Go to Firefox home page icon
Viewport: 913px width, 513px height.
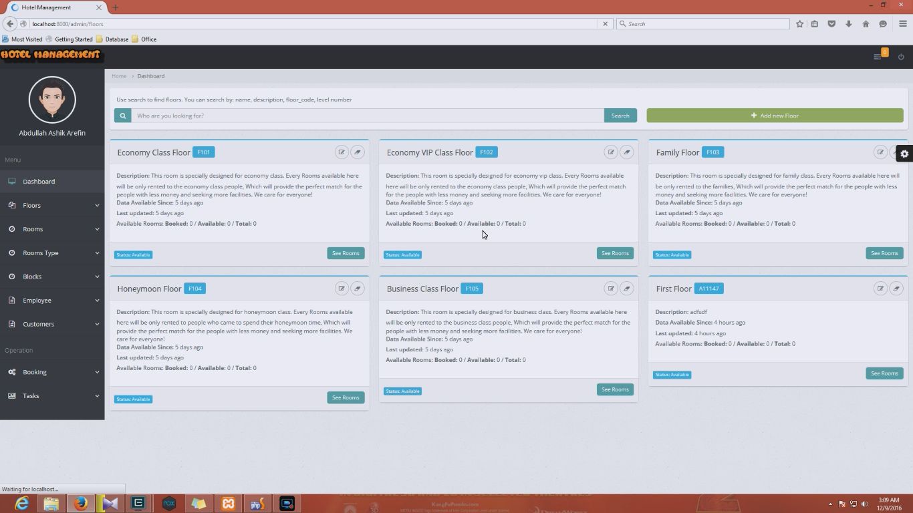(x=866, y=24)
